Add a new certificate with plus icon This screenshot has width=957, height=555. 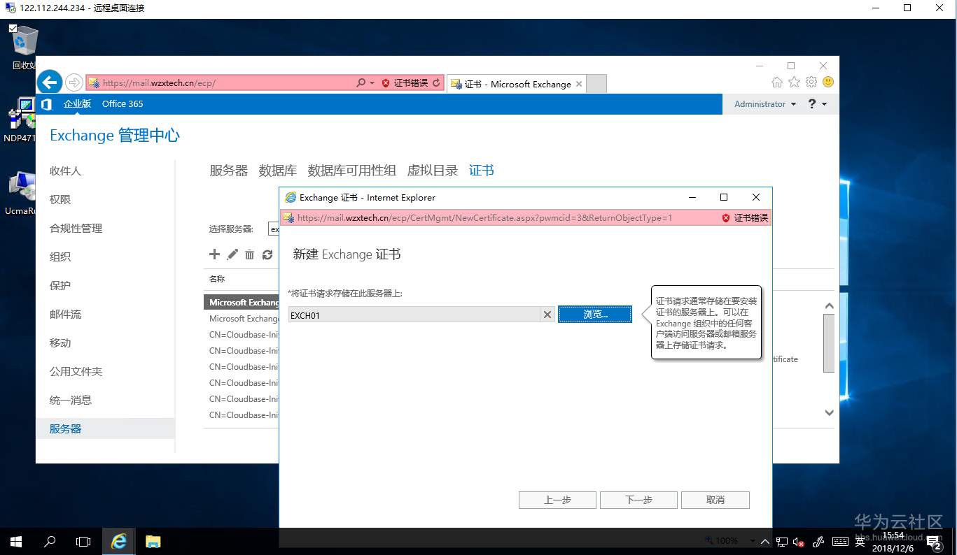pos(214,254)
